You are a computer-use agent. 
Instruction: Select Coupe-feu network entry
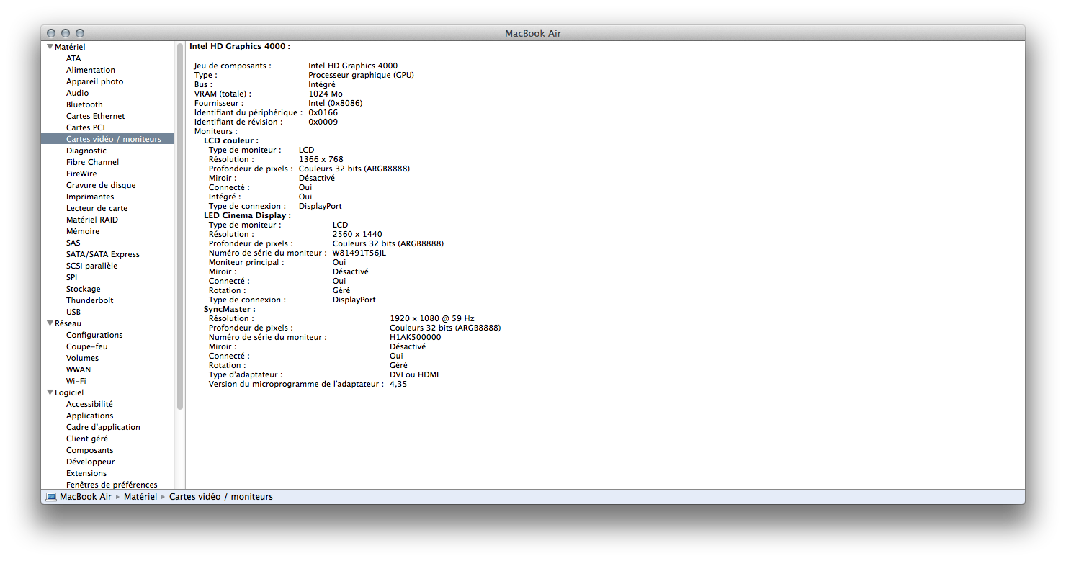(x=87, y=346)
